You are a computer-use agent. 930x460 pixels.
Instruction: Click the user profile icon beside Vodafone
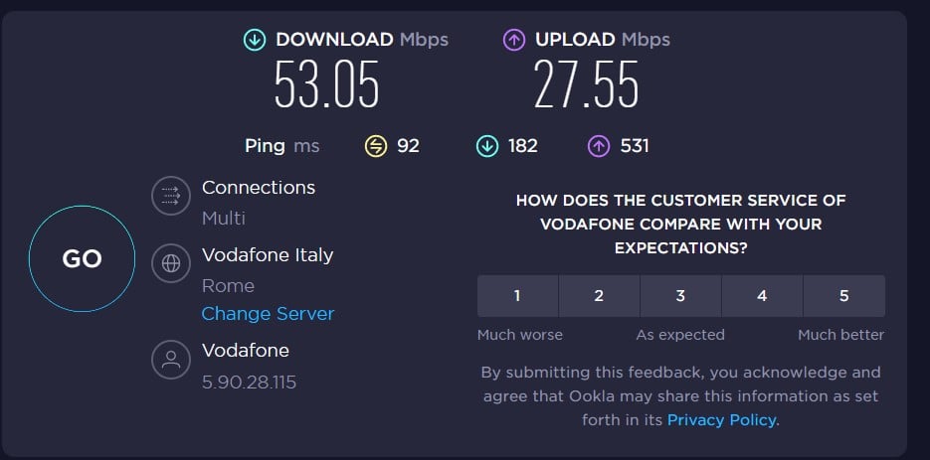171,360
